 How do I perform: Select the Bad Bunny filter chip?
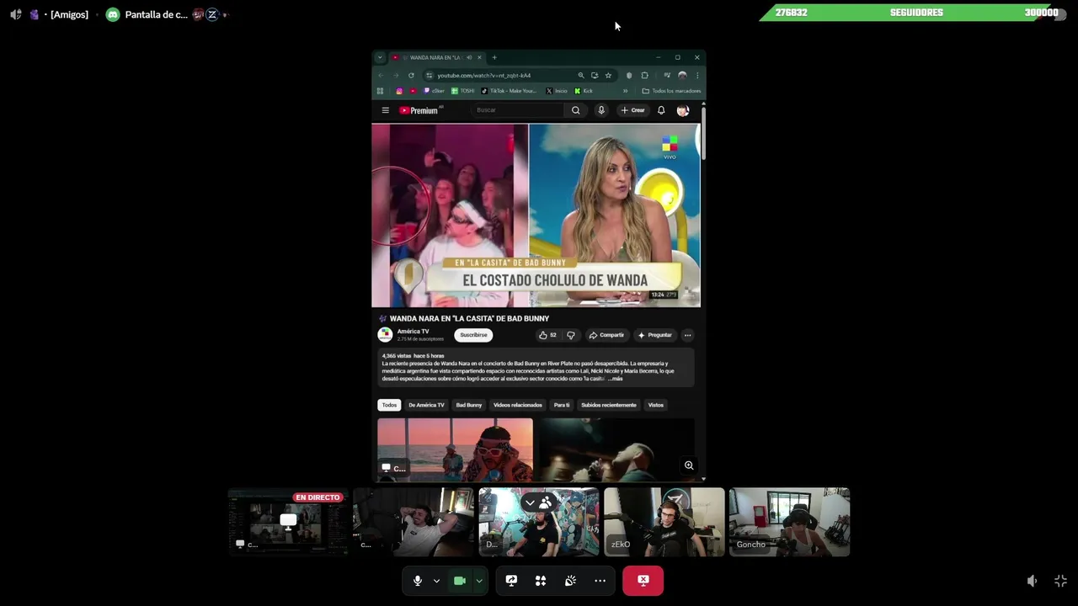[469, 405]
